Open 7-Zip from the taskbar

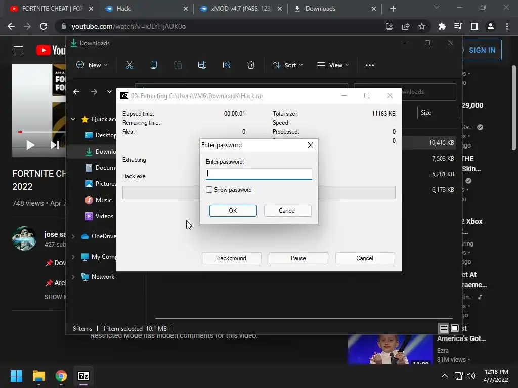[83, 376]
